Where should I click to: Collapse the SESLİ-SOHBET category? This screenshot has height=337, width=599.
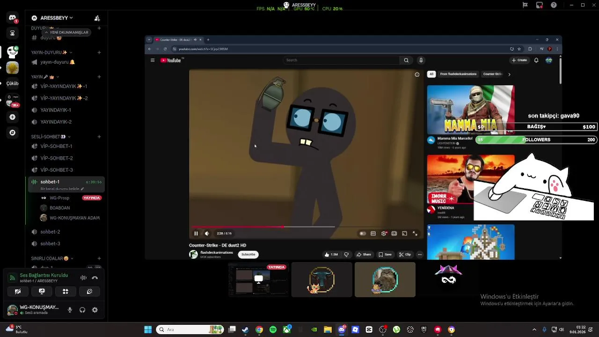point(51,137)
